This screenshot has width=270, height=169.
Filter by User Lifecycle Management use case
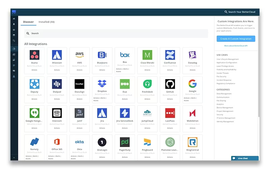click(227, 59)
